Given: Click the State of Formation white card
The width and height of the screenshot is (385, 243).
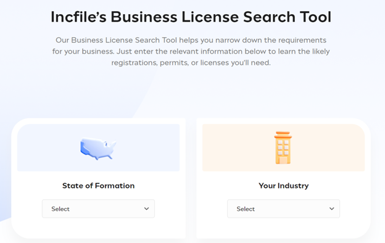Looking at the screenshot, I should coord(98,178).
